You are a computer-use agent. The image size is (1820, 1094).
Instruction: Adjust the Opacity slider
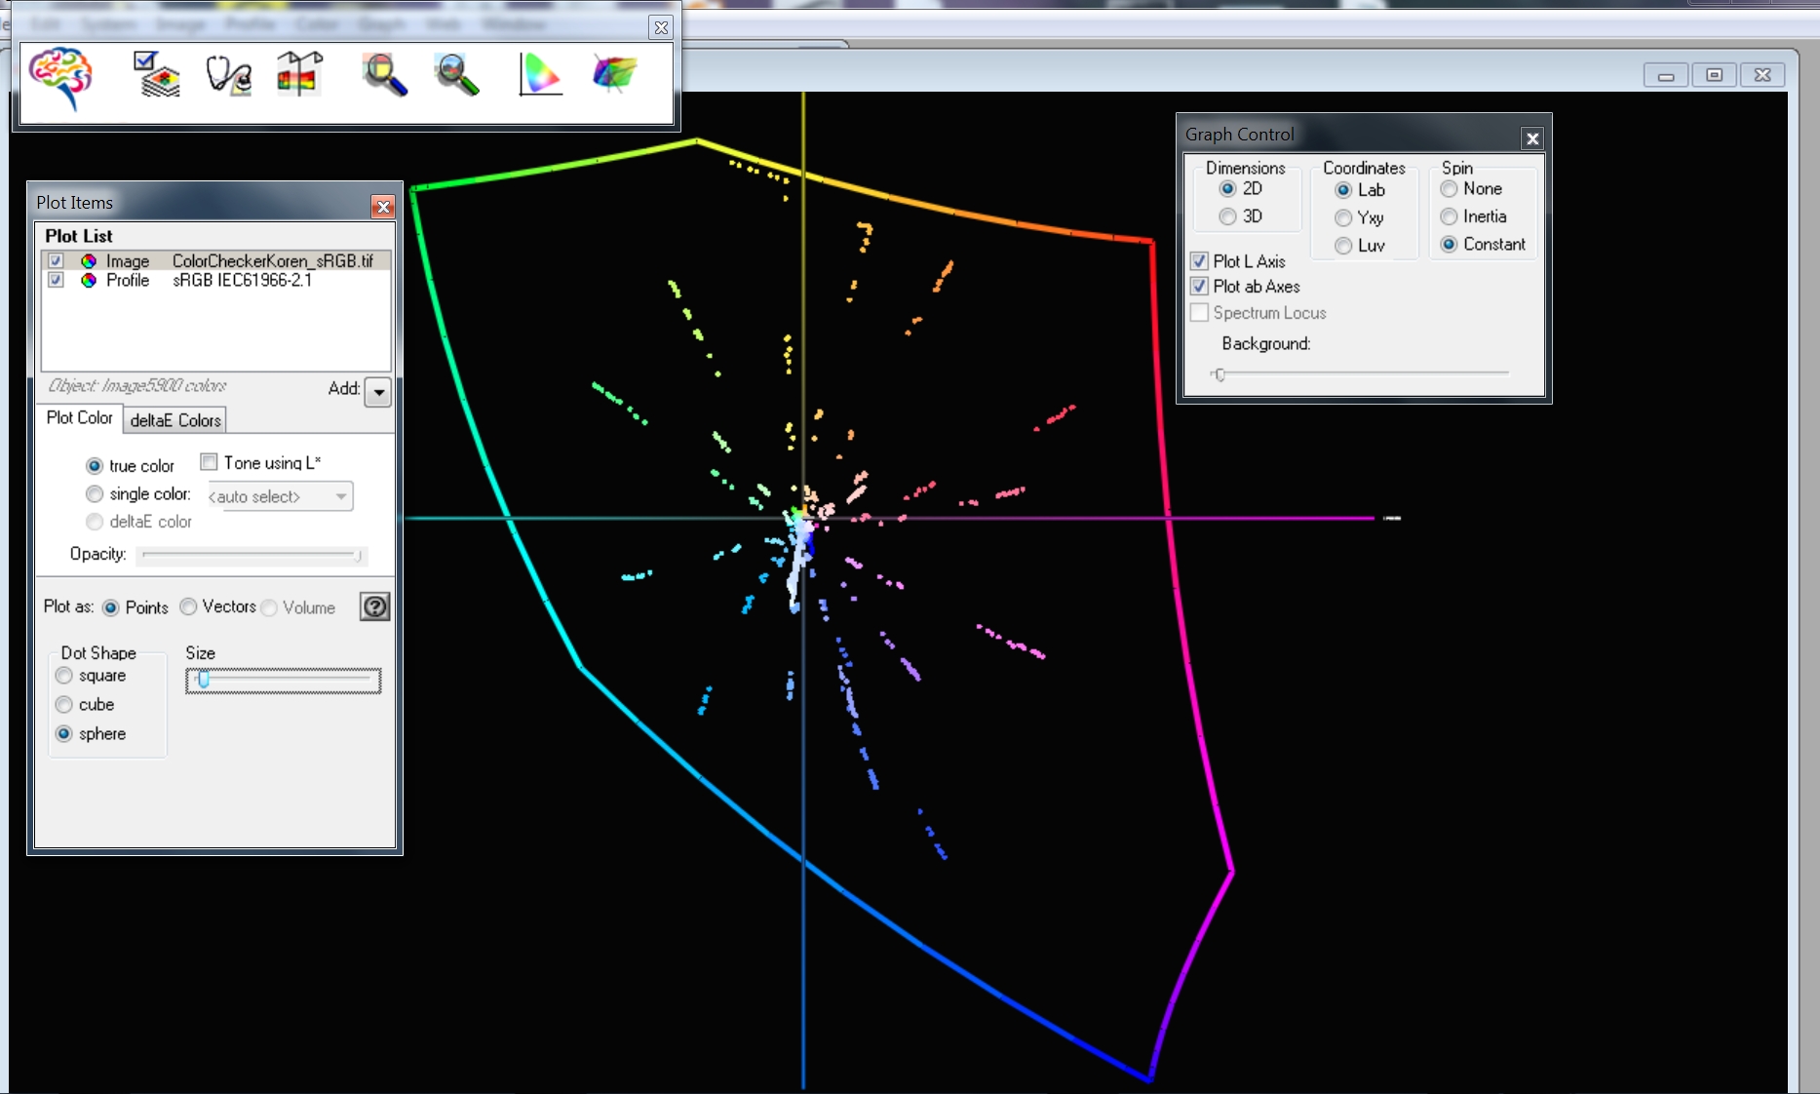[x=252, y=555]
